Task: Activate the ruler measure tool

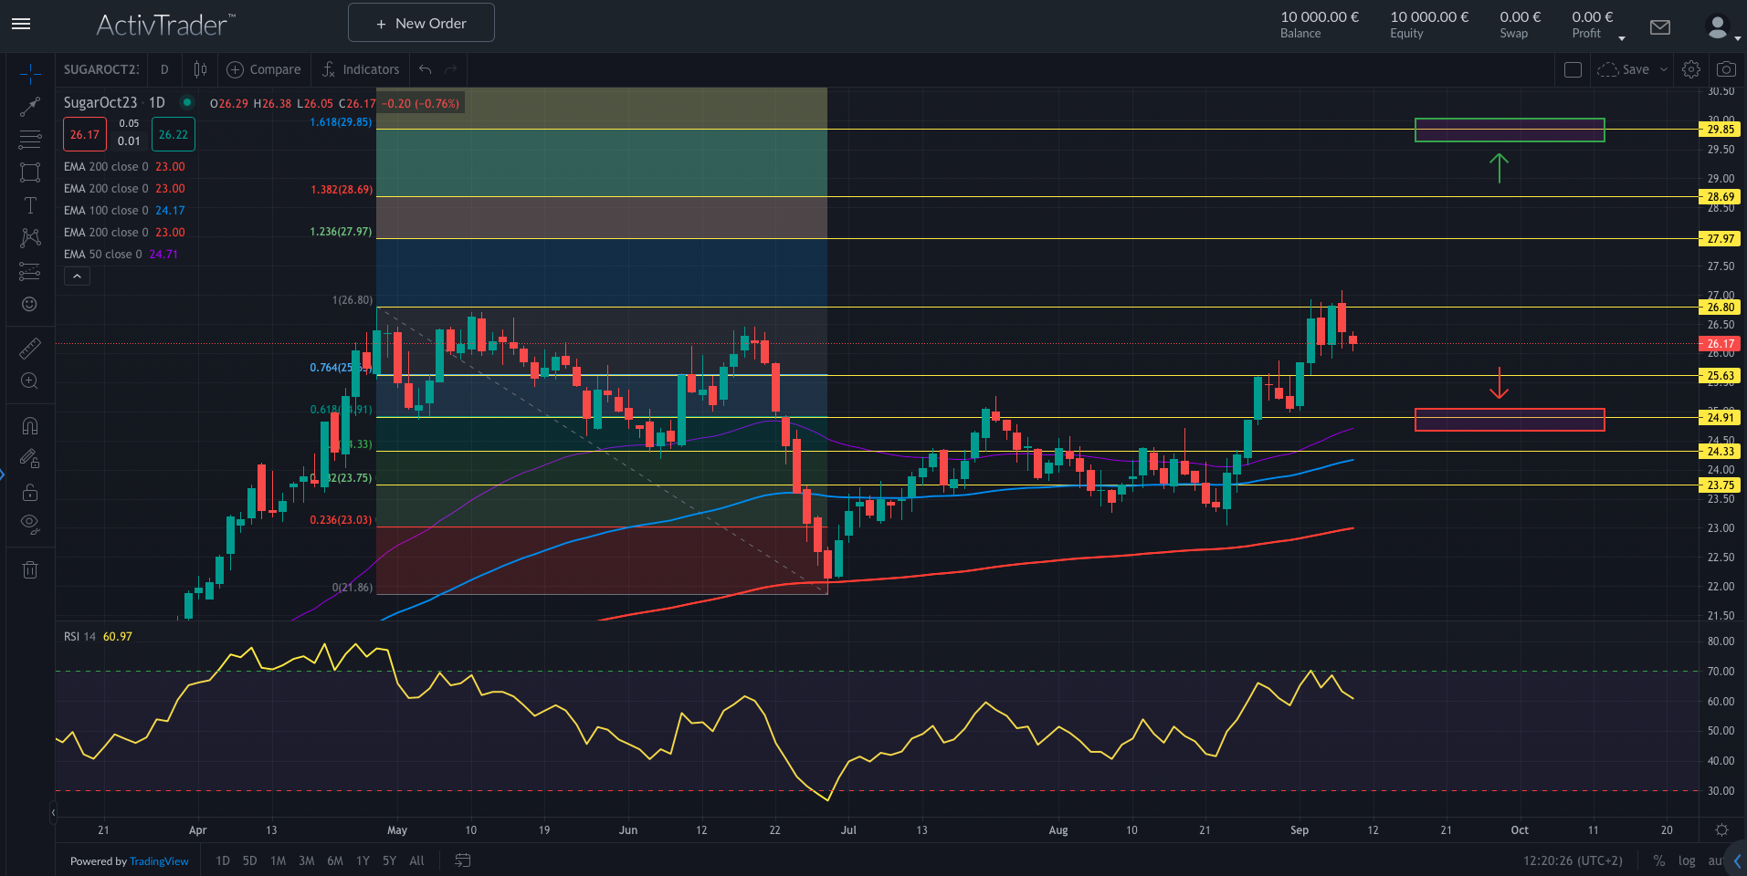Action: pyautogui.click(x=30, y=349)
